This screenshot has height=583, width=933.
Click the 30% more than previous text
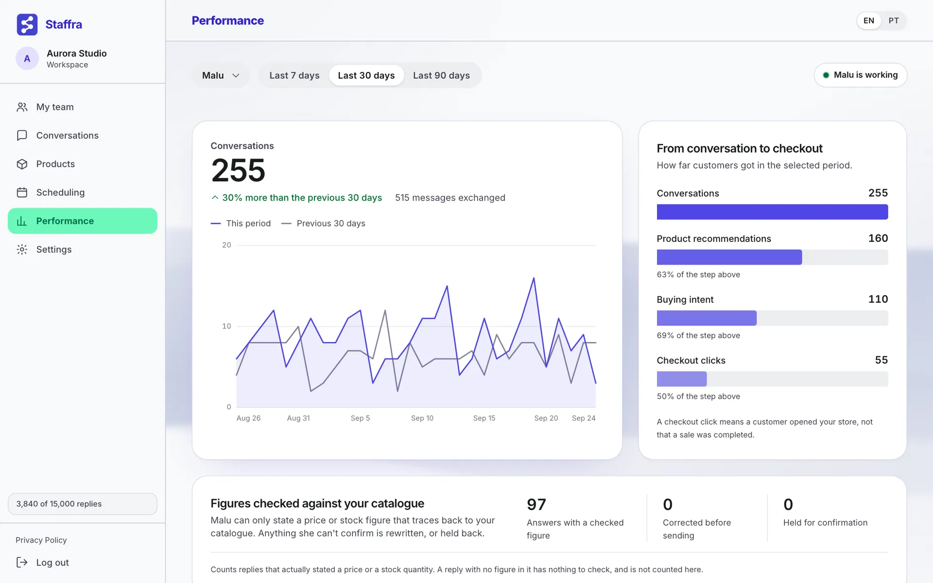tap(302, 198)
